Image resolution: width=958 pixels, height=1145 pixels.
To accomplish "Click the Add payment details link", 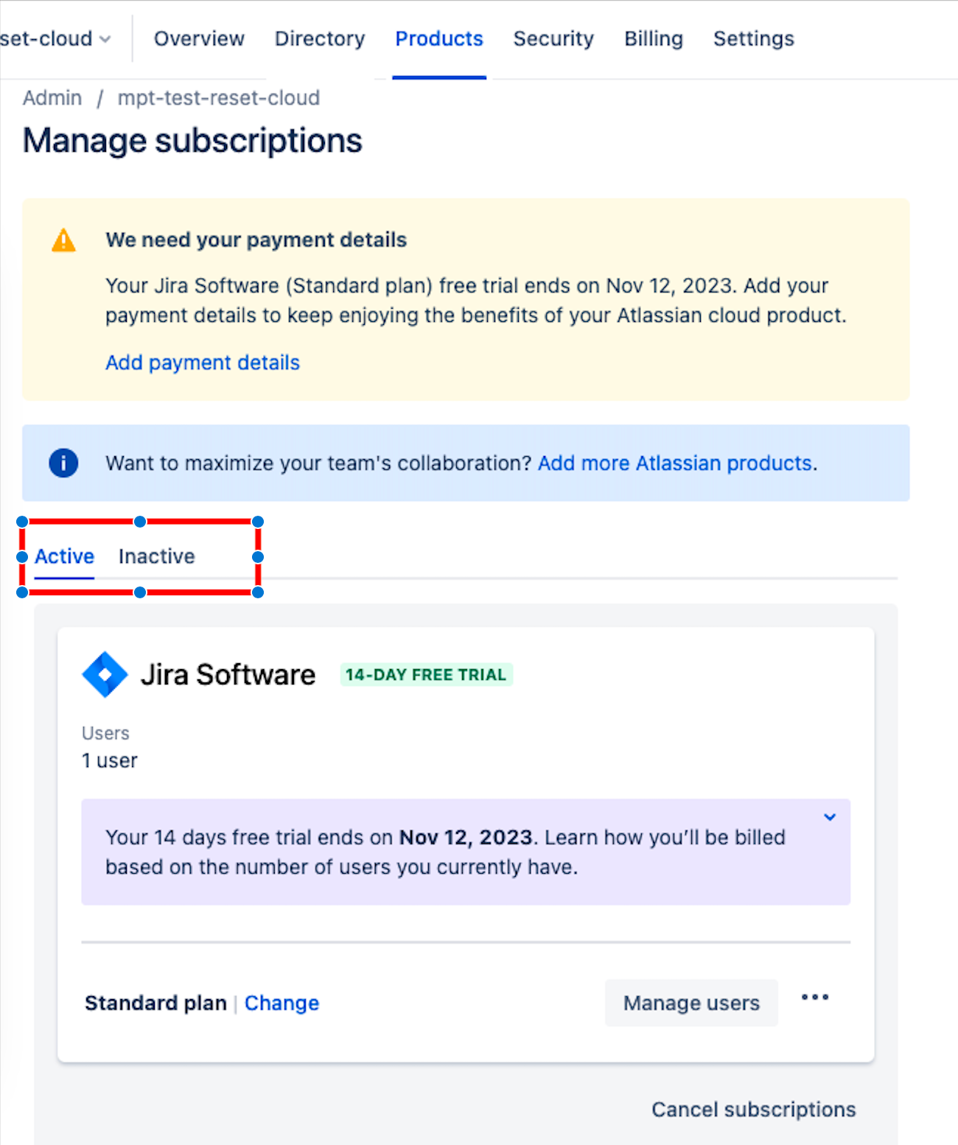I will 203,363.
